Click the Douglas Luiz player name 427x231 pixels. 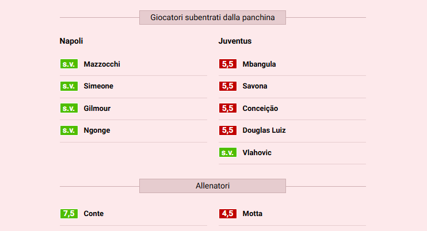click(264, 130)
